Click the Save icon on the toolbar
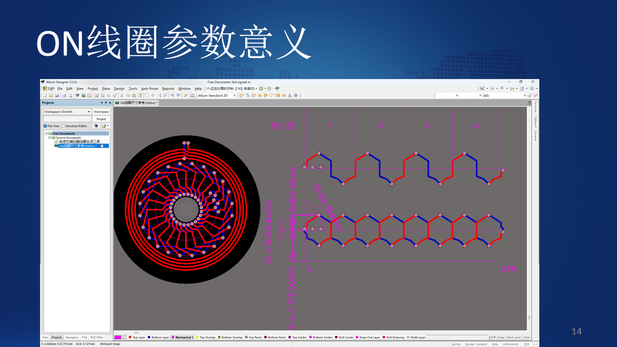The image size is (617, 347). click(x=56, y=95)
